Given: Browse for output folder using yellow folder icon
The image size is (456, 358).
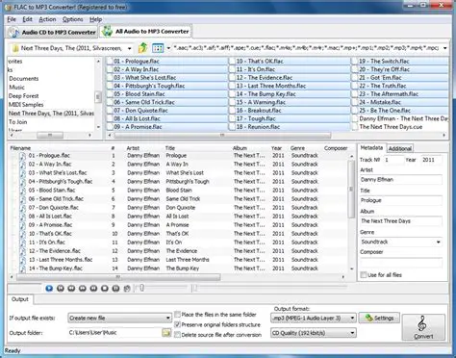Looking at the screenshot, I should [x=166, y=333].
